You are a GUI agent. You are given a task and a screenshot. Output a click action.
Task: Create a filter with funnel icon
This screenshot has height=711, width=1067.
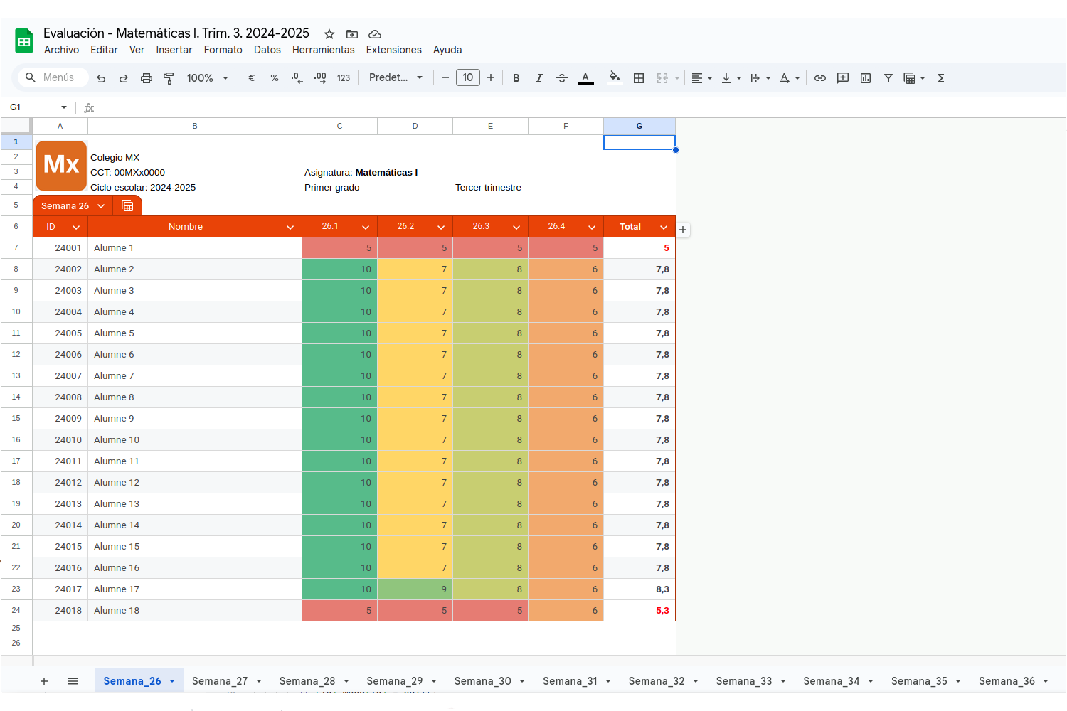888,78
